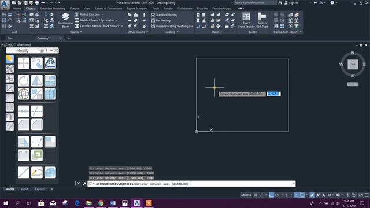
Task: Expand the Grating panel
Action: [x=172, y=32]
